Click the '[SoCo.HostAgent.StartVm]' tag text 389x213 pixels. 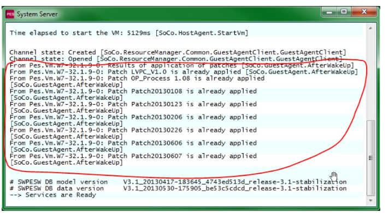point(202,33)
